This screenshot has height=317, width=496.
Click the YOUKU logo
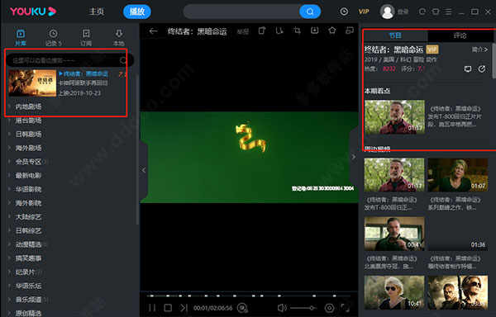click(x=33, y=12)
